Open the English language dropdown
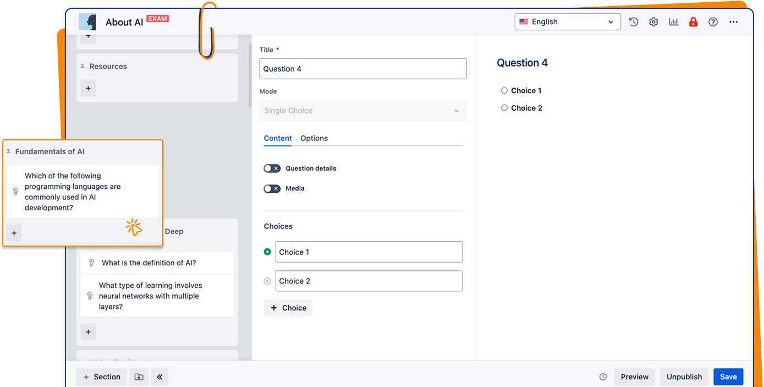The image size is (764, 387). click(567, 22)
